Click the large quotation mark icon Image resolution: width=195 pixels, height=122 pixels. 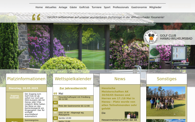click(36, 17)
